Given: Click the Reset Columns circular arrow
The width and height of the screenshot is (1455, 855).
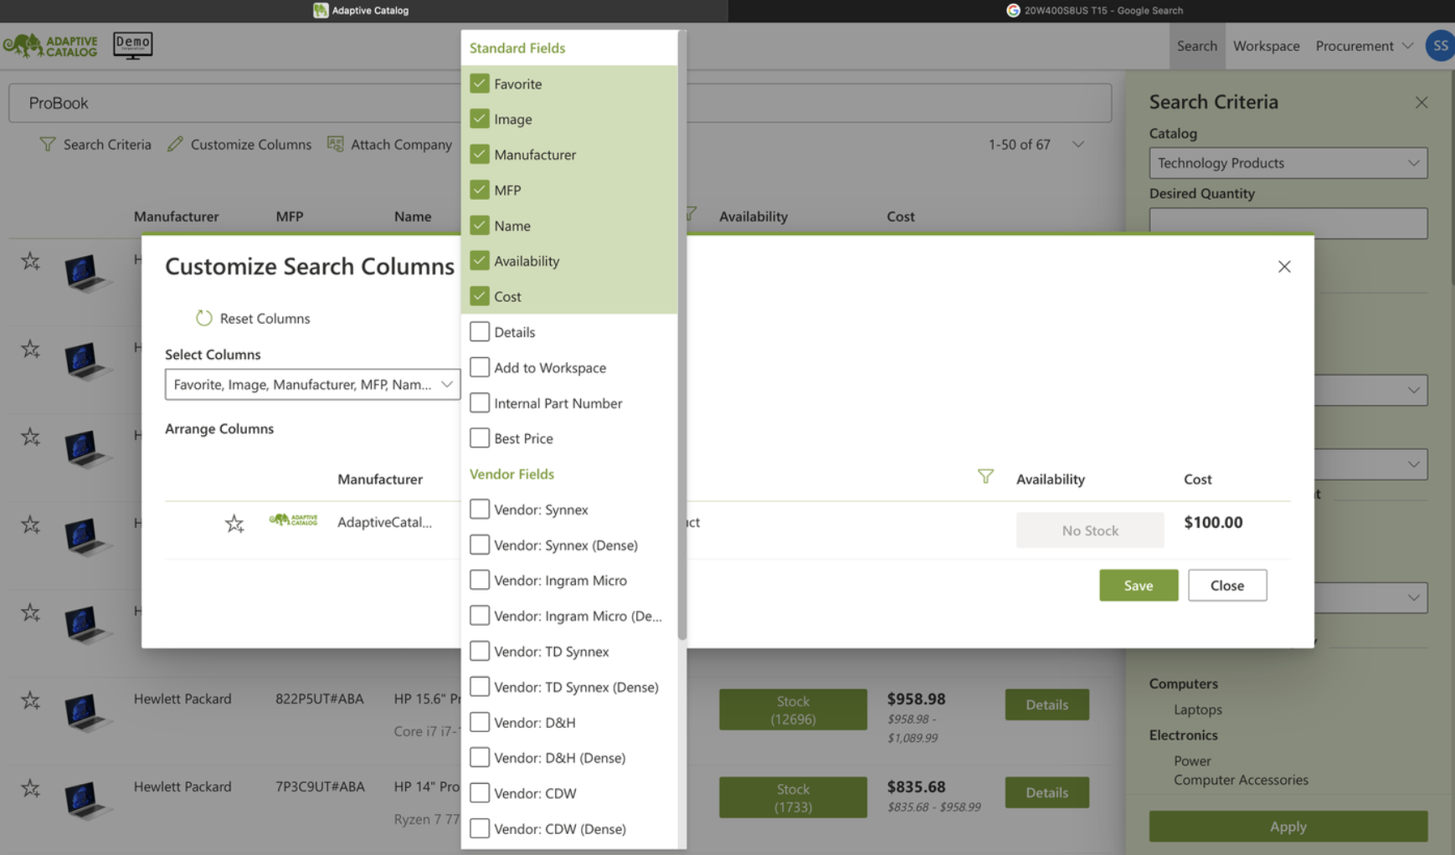Looking at the screenshot, I should click(x=204, y=318).
